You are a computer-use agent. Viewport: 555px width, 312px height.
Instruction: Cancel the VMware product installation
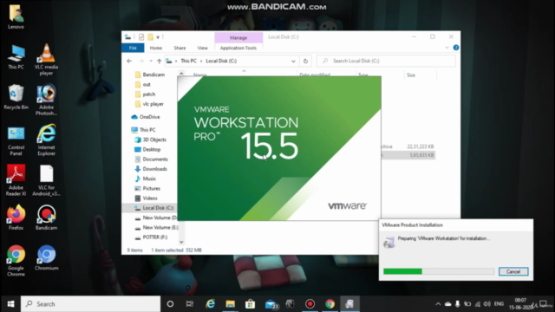tap(513, 271)
